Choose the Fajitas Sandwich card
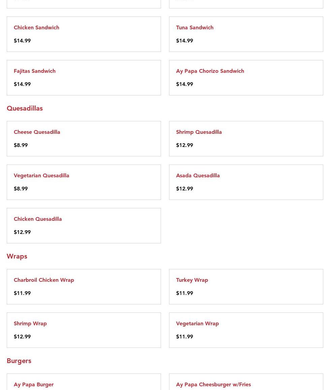Image resolution: width=325 pixels, height=390 pixels. pyautogui.click(x=84, y=78)
